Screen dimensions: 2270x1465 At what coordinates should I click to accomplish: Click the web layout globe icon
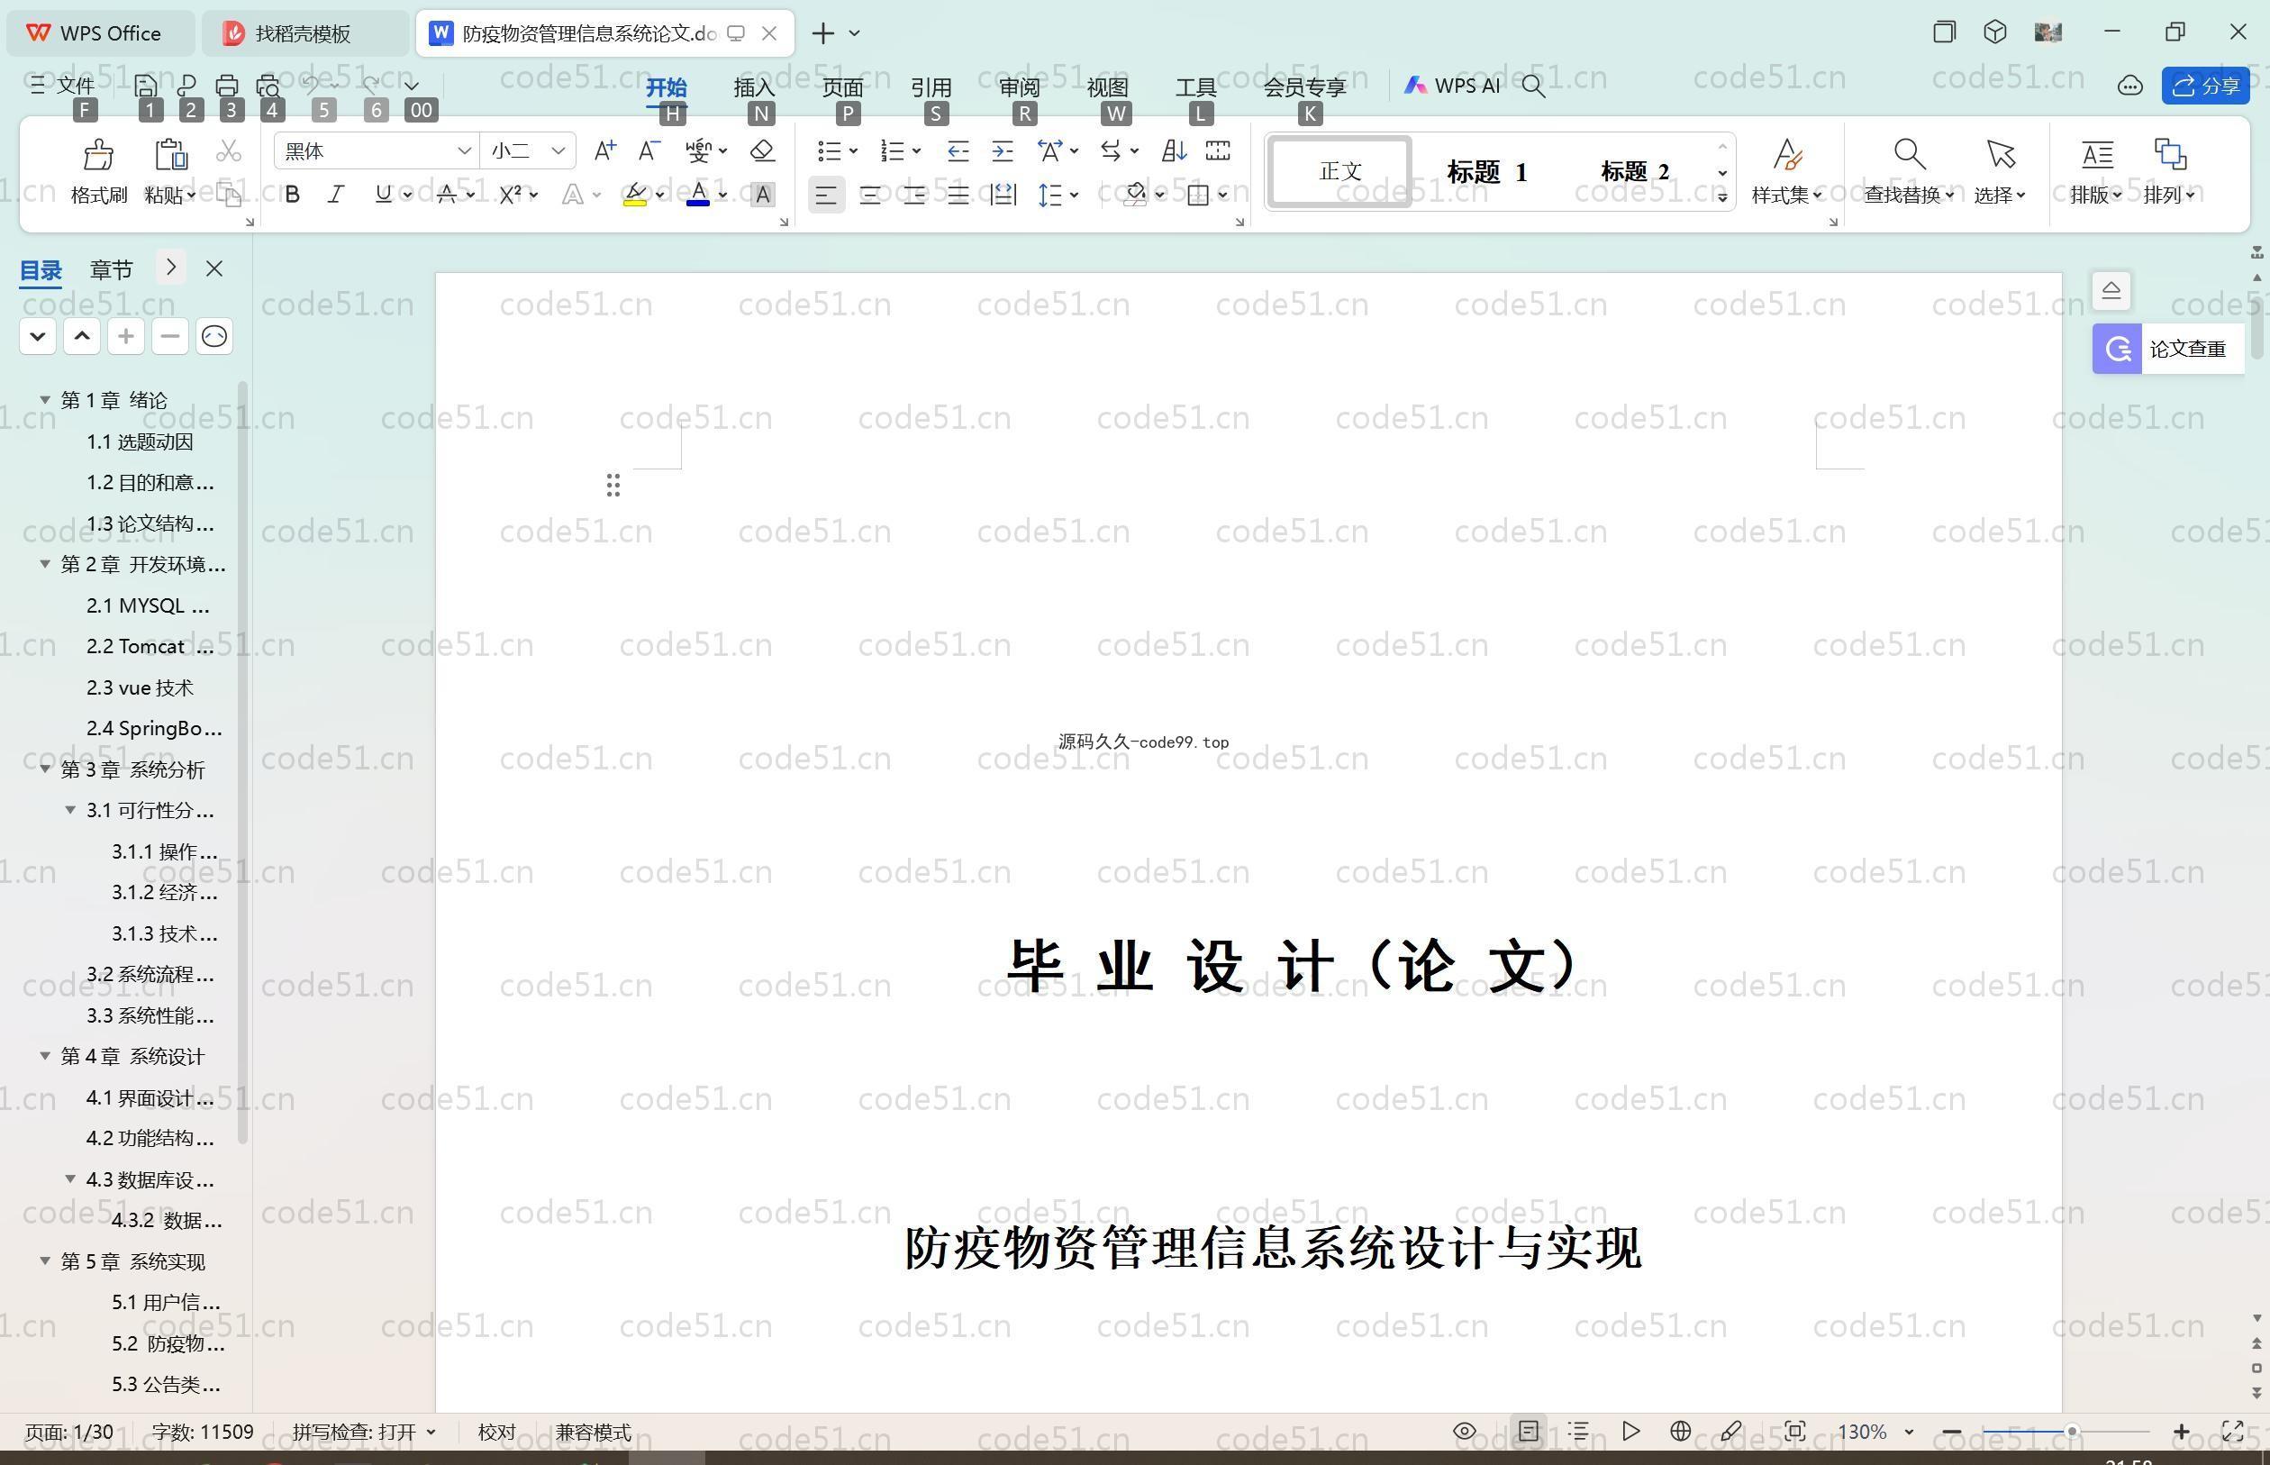(1680, 1431)
